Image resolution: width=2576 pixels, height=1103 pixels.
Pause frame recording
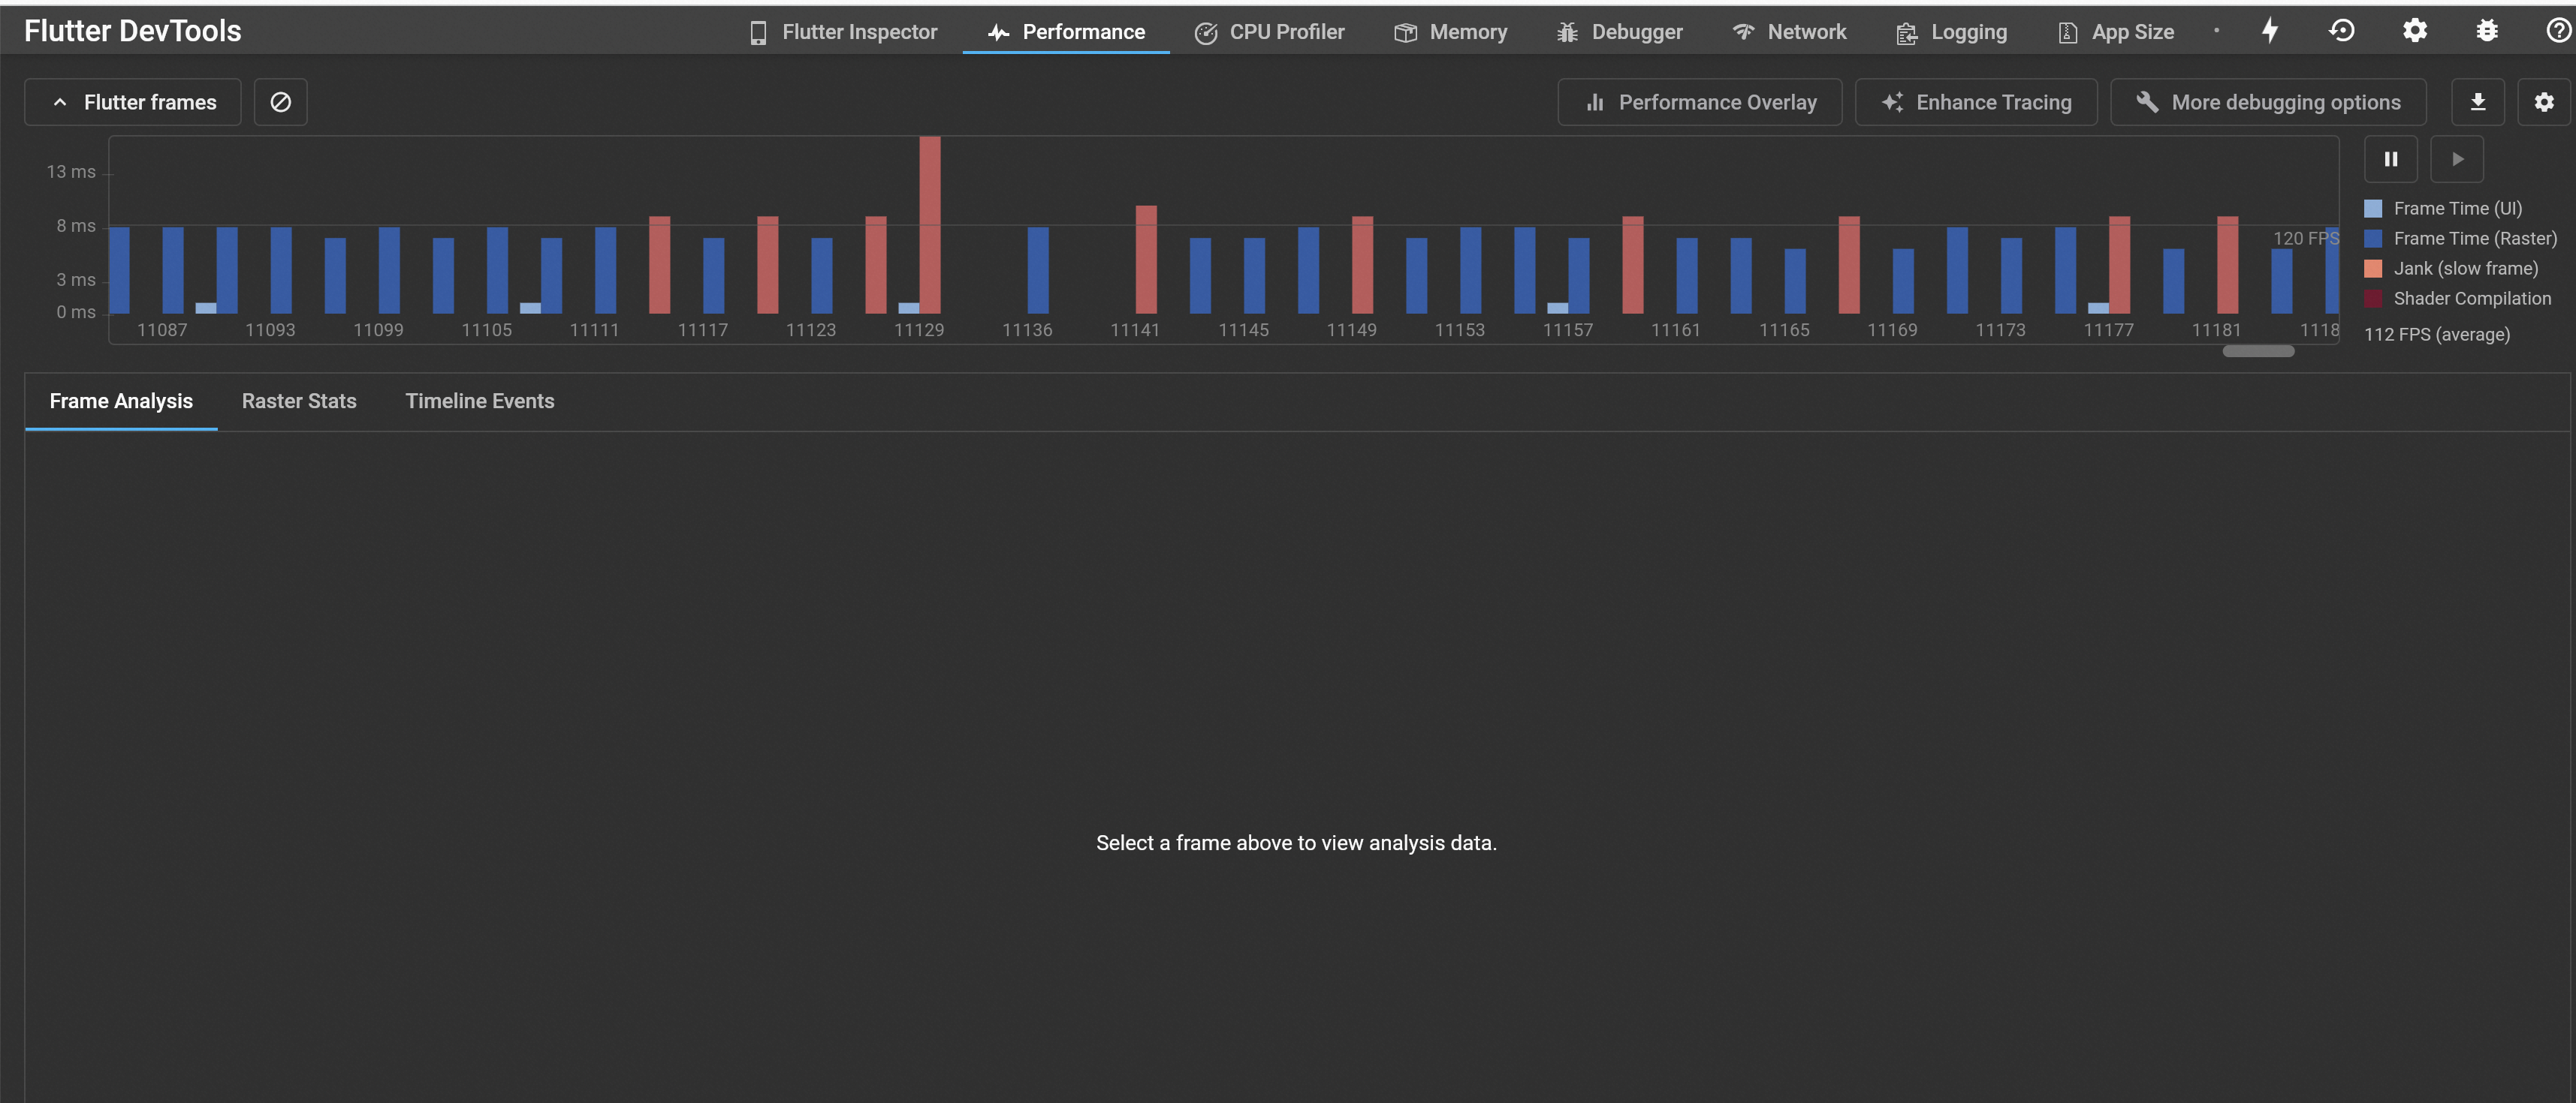[2390, 159]
